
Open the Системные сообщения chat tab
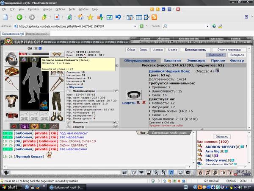tap(168, 133)
